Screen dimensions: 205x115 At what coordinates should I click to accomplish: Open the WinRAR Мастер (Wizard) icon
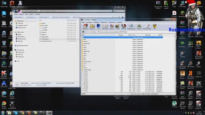click(x=123, y=27)
